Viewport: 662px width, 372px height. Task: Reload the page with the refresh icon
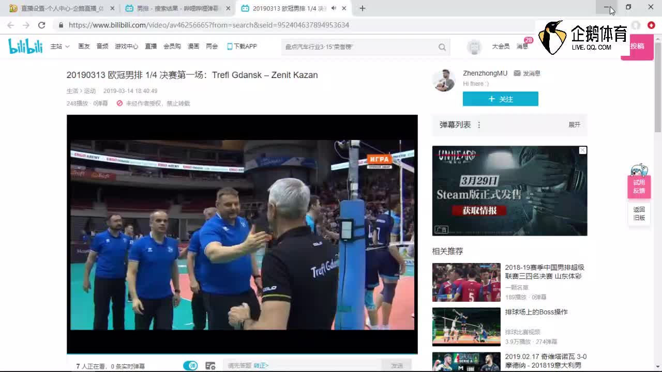click(41, 25)
